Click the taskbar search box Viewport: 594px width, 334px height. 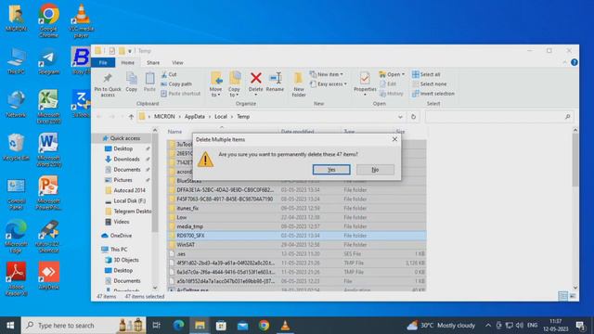(x=84, y=326)
